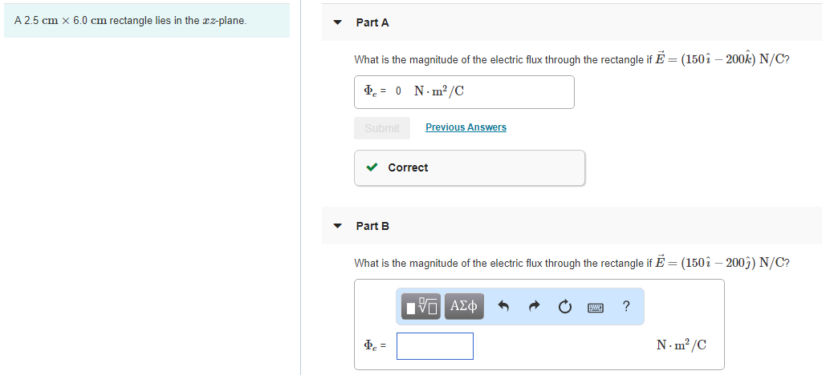Open the keyboard shortcuts icon
This screenshot has width=822, height=375.
596,306
